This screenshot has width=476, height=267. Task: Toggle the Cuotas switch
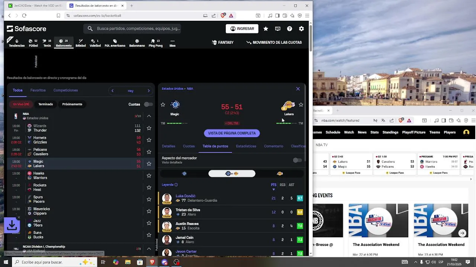coord(148,104)
